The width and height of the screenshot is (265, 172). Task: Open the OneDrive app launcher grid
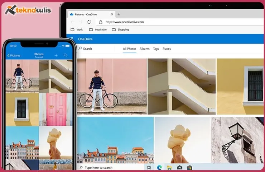pyautogui.click(x=71, y=39)
